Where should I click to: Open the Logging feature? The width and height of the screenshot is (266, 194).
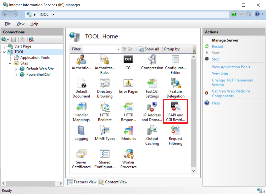click(x=81, y=133)
